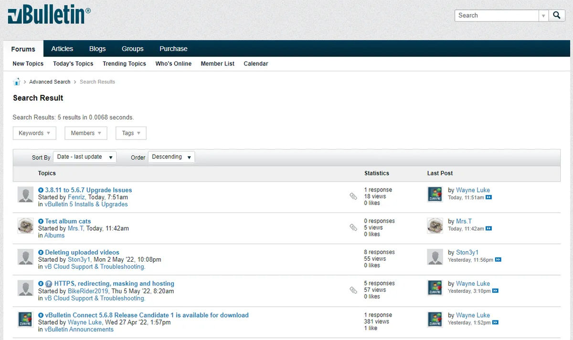View Fenriz's profile link
This screenshot has height=340, width=573.
point(76,197)
